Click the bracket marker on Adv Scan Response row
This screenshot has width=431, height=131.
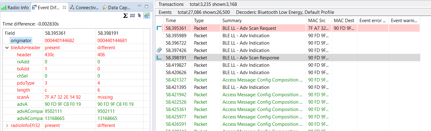click(x=159, y=58)
